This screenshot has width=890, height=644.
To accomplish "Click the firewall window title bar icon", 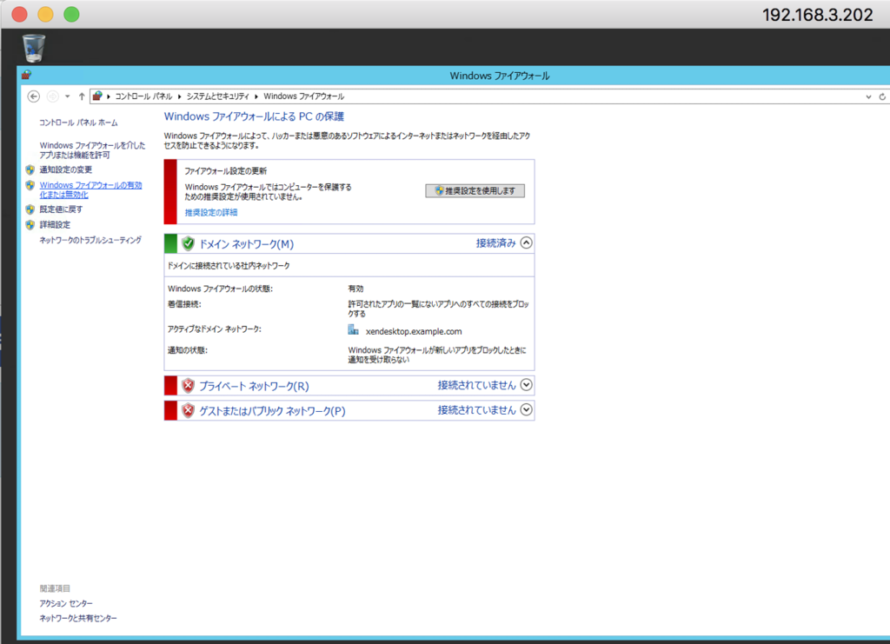I will coord(27,75).
